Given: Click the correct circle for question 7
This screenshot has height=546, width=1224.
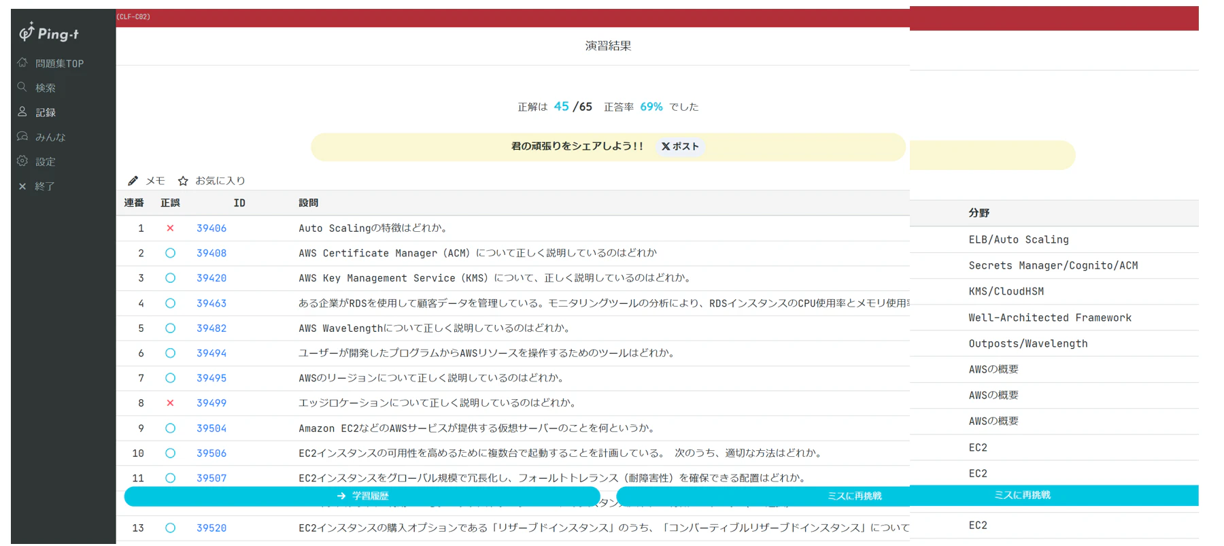Looking at the screenshot, I should 170,378.
